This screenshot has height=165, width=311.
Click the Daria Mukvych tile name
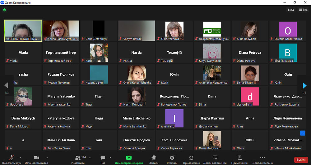23,118
